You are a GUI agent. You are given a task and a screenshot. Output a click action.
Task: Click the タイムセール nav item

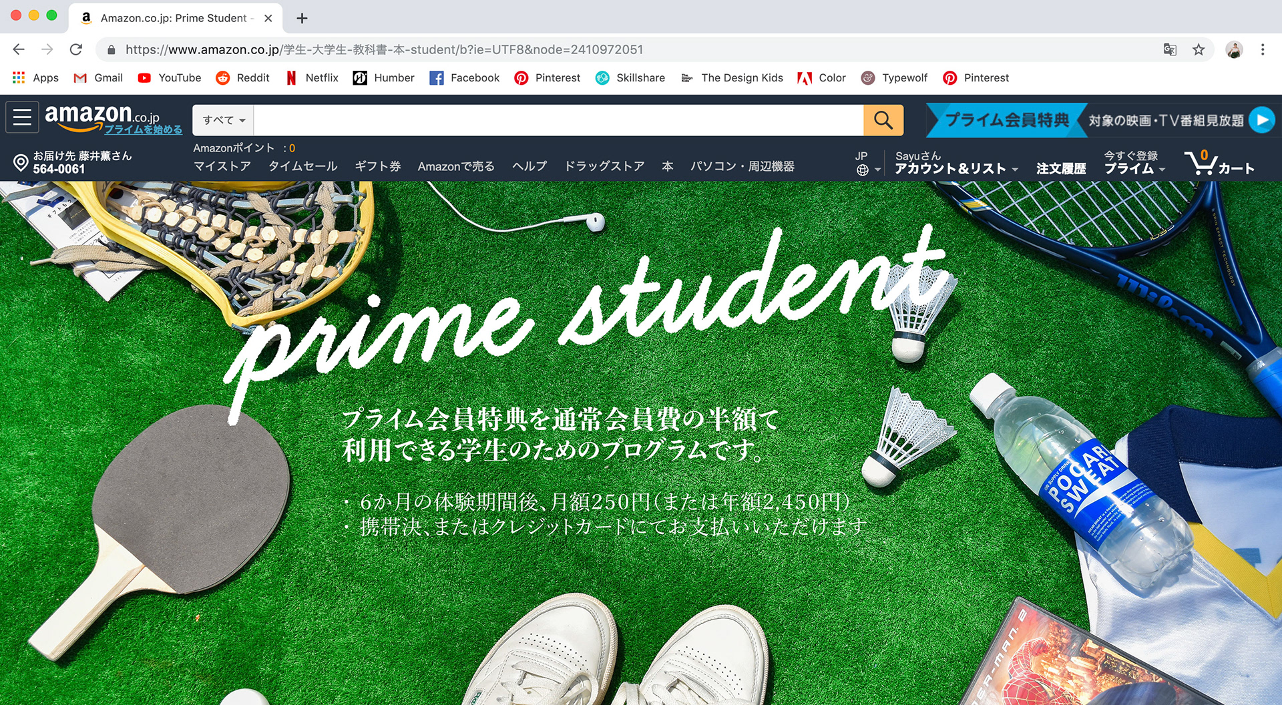click(302, 166)
